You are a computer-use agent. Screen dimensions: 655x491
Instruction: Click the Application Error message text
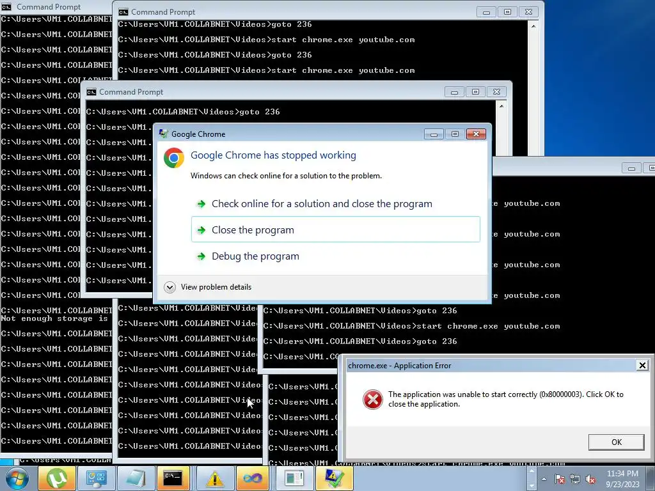coord(505,399)
